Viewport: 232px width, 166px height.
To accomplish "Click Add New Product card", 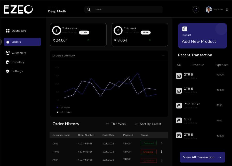I will [x=202, y=36].
